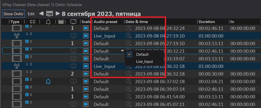Screen dimensions: 261x108
Task: Click the Audio preset column header
Action: (106, 22)
